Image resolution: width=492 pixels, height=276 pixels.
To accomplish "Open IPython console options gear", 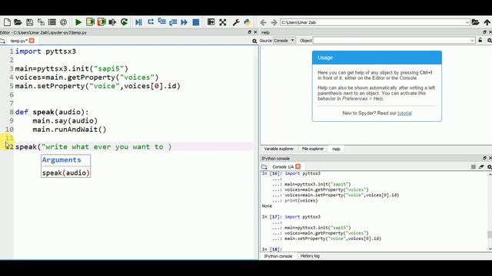I will [x=490, y=167].
